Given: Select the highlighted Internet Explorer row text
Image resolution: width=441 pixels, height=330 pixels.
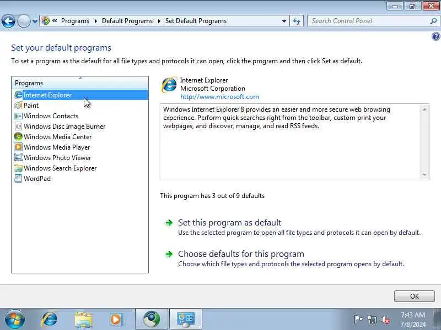Looking at the screenshot, I should tap(47, 95).
